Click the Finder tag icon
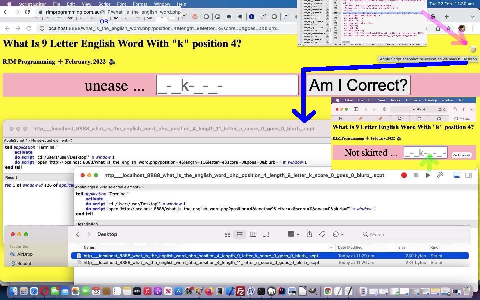The image size is (480, 300). tap(322, 234)
